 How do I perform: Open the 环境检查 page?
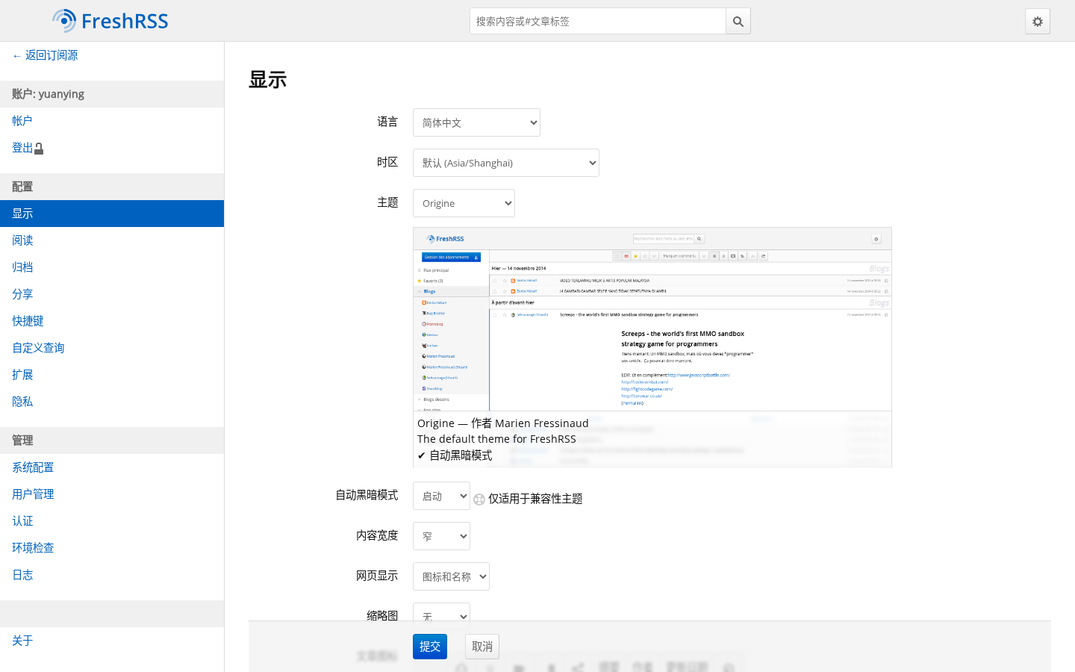click(x=112, y=548)
